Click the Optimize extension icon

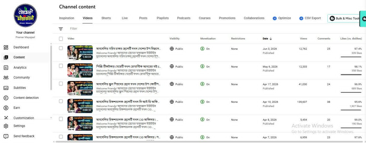coord(275,18)
